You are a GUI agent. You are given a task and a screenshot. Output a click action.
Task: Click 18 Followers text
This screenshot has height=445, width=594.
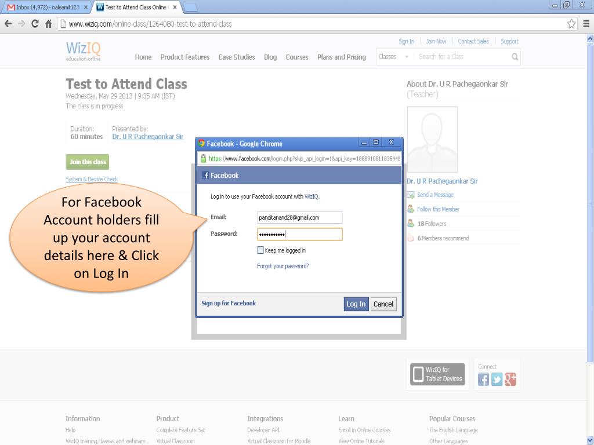432,224
